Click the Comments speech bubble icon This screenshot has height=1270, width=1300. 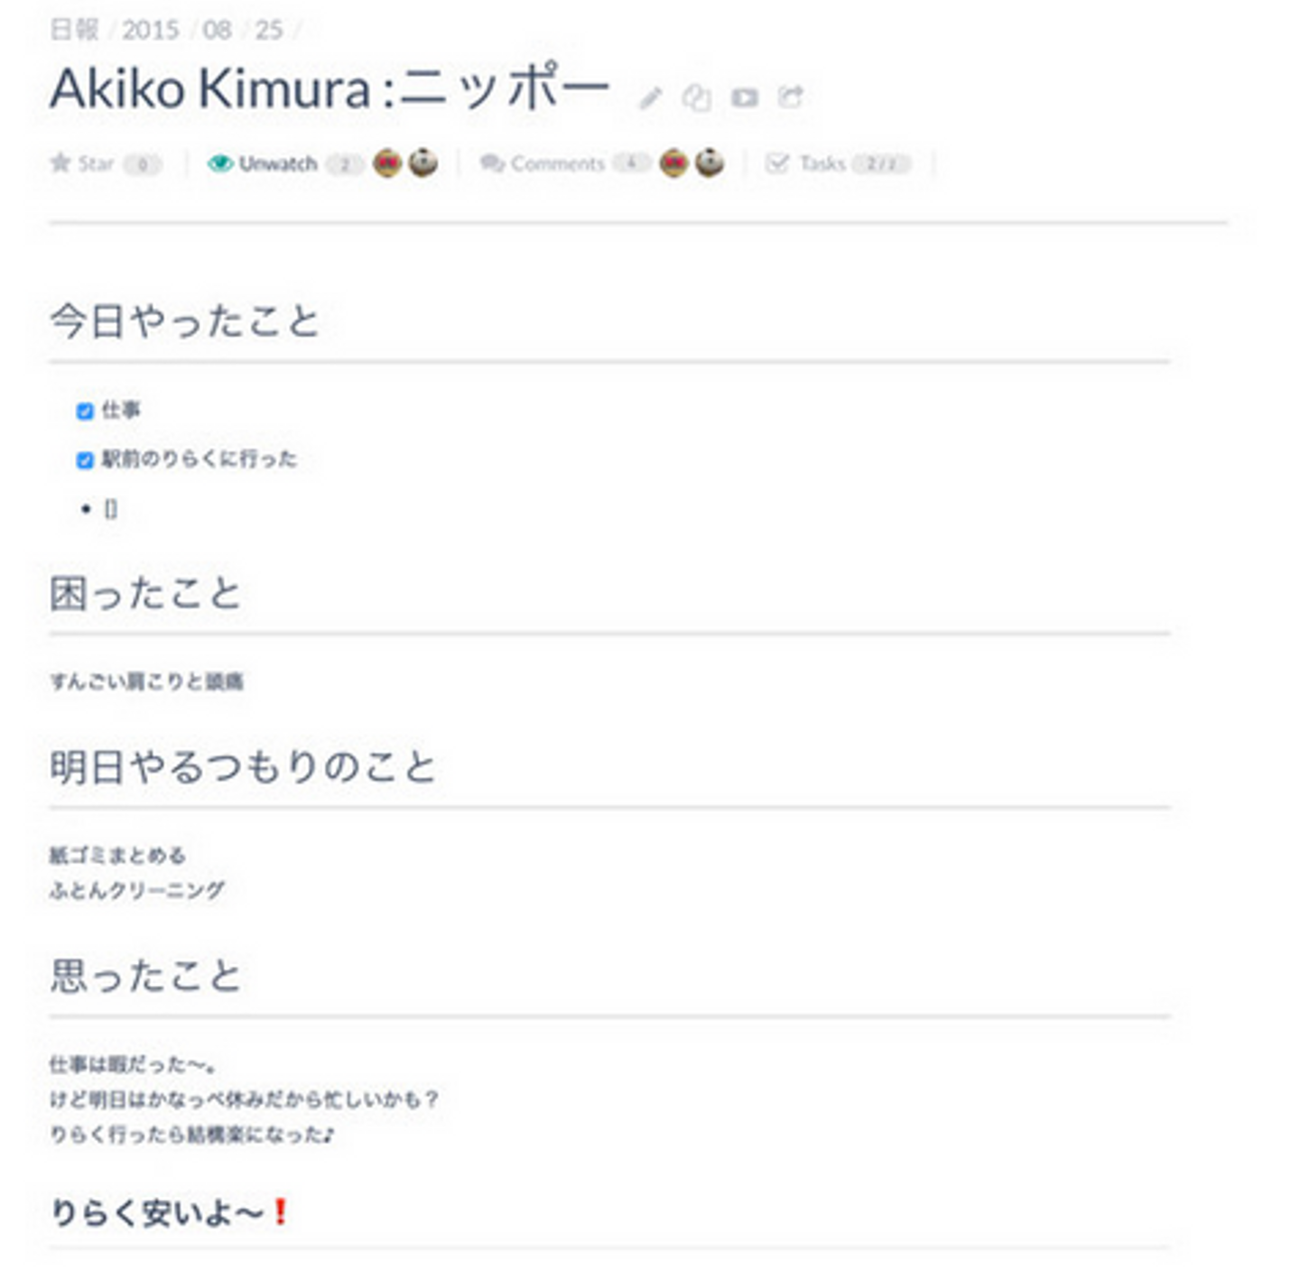coord(492,163)
